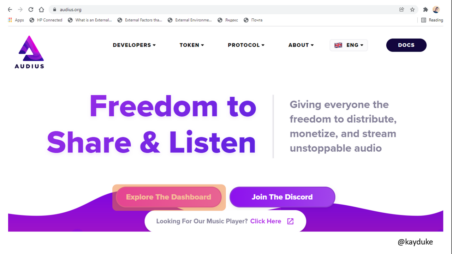Open the Apps bookmarks shortcut

(16, 20)
